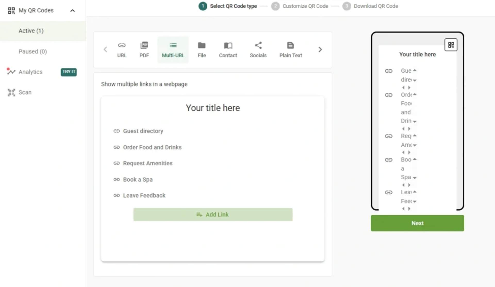Click the up arrow beside 'Lea' in the preview
Image resolution: width=495 pixels, height=287 pixels.
tap(415, 192)
